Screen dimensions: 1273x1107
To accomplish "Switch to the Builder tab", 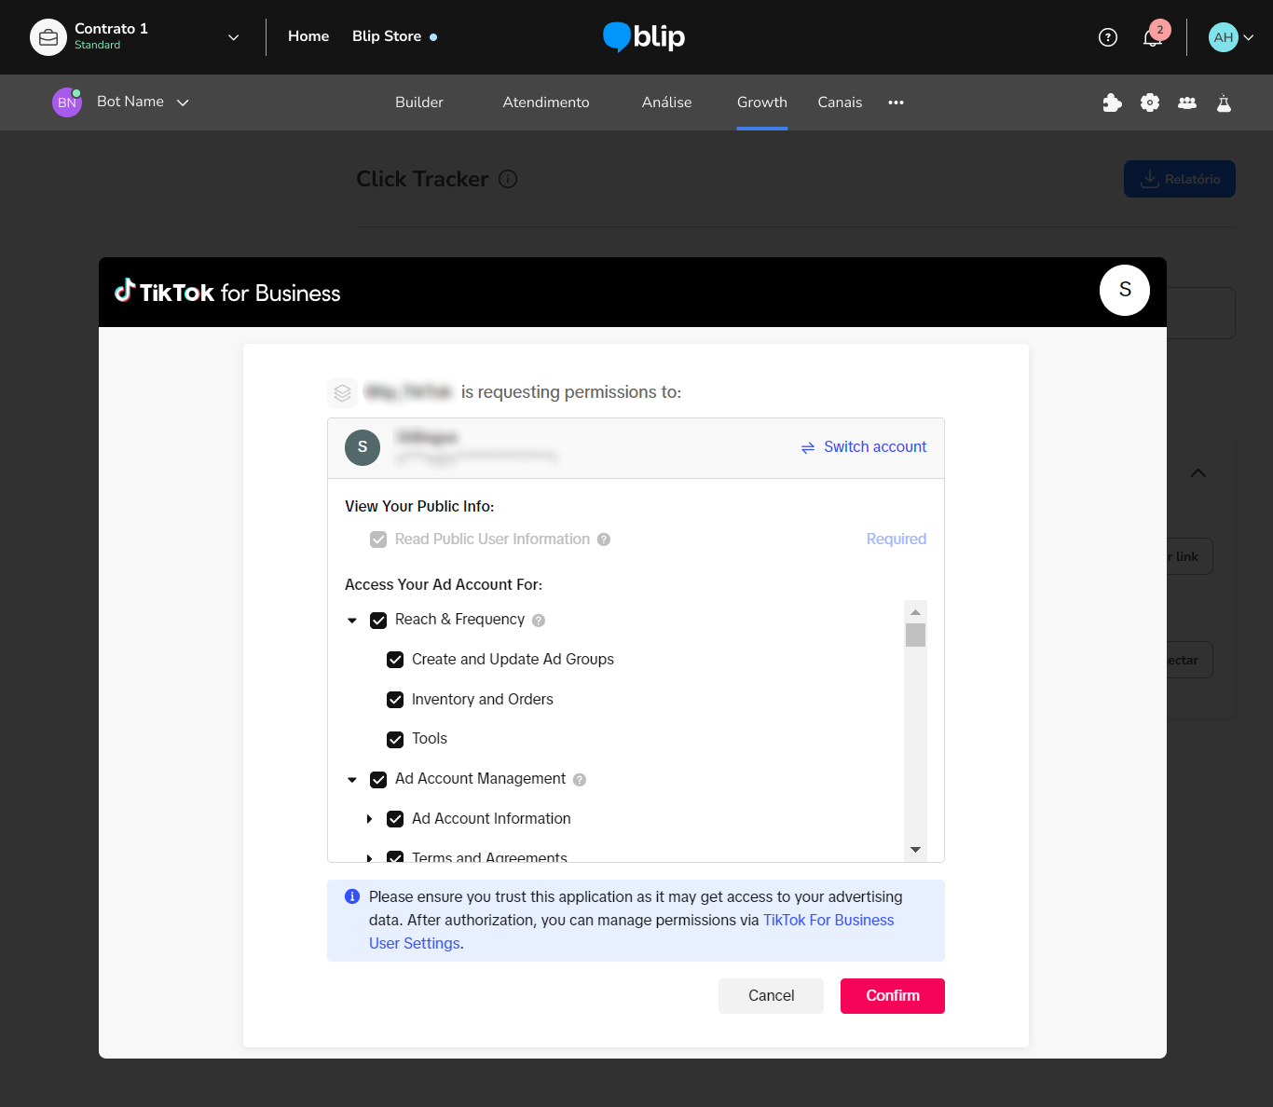I will pyautogui.click(x=419, y=102).
